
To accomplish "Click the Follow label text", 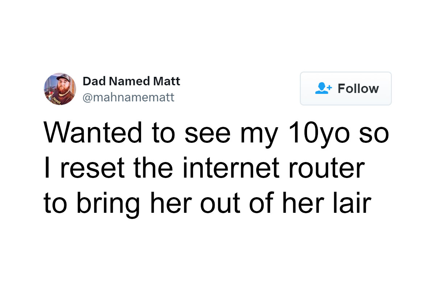I will point(359,88).
